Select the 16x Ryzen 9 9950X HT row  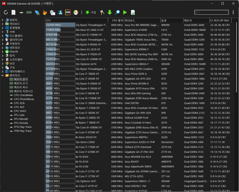[x=138, y=45]
